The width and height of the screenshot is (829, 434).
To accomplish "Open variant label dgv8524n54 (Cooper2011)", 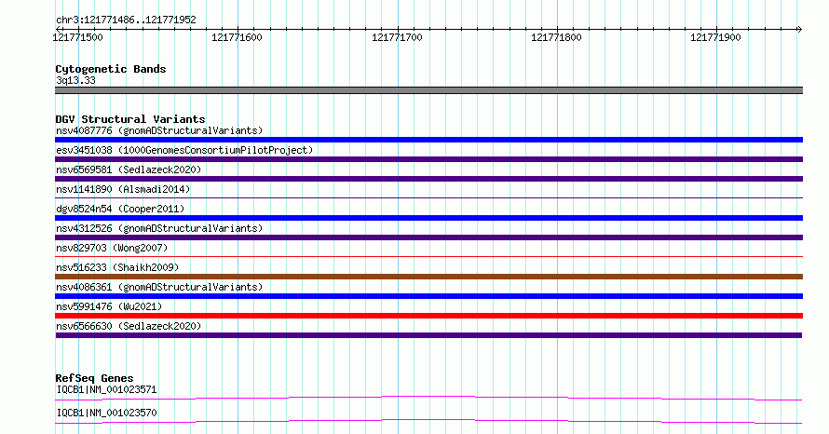I will [x=120, y=209].
